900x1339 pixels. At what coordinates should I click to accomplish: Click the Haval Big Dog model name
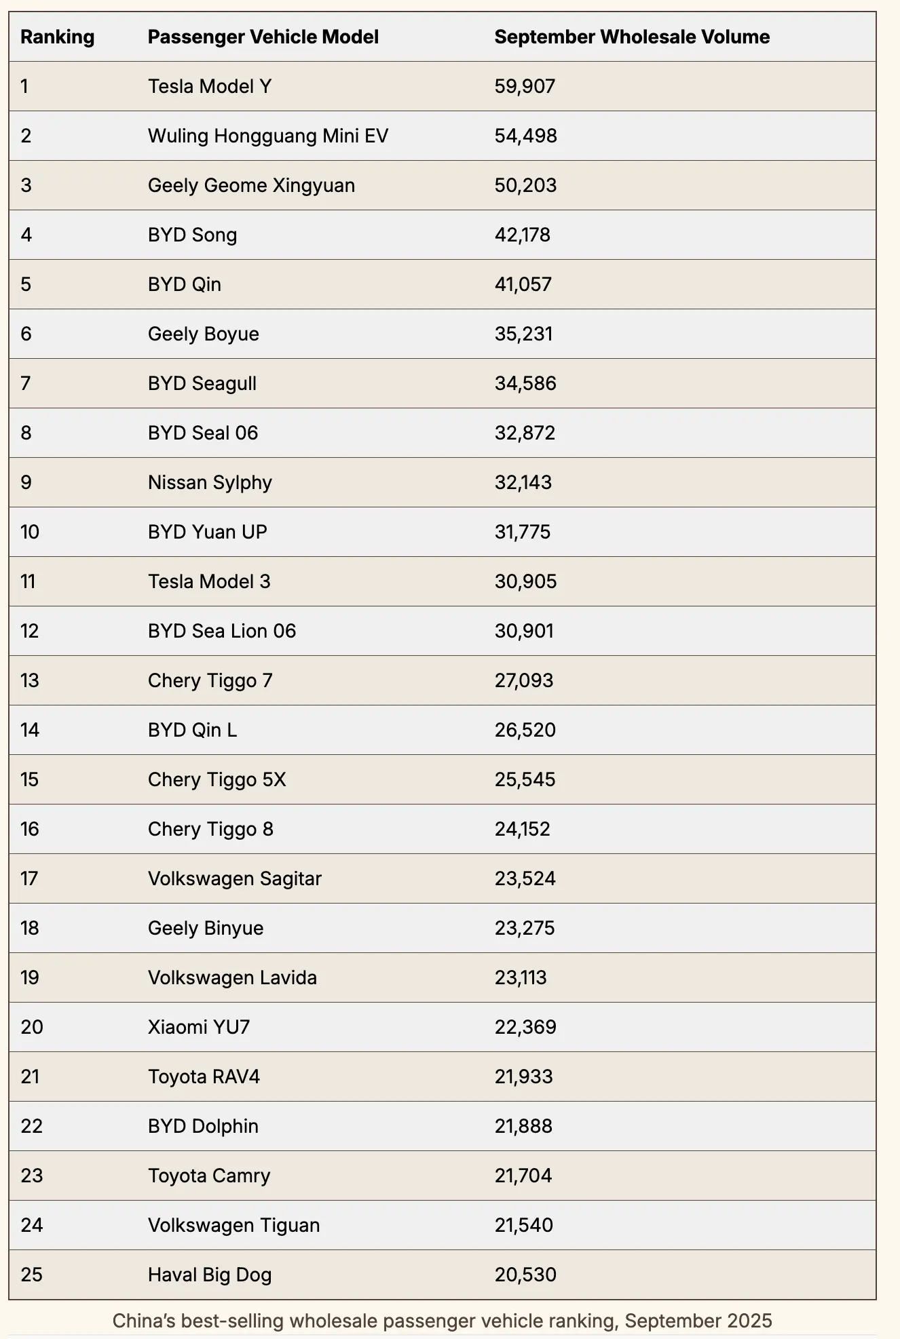pos(210,1275)
